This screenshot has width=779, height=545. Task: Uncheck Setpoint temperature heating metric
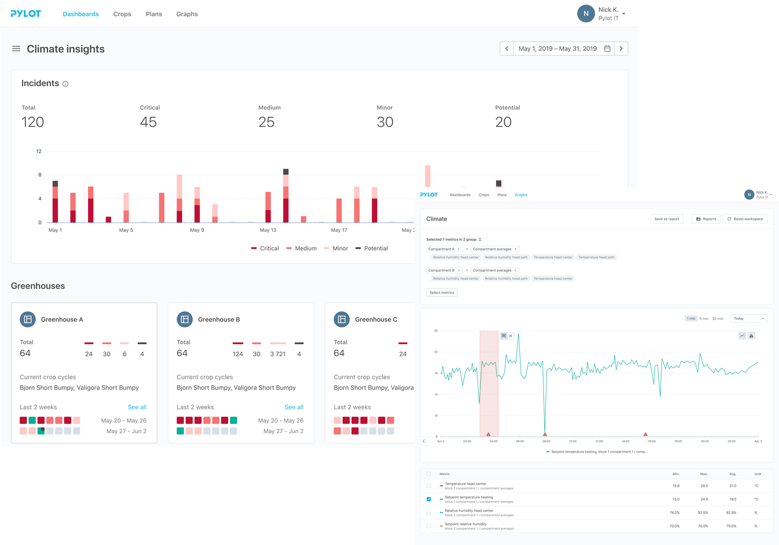coord(429,499)
